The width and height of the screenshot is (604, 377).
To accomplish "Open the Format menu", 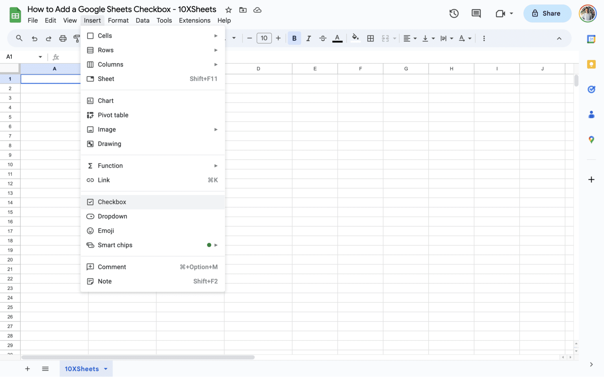I will click(x=118, y=20).
